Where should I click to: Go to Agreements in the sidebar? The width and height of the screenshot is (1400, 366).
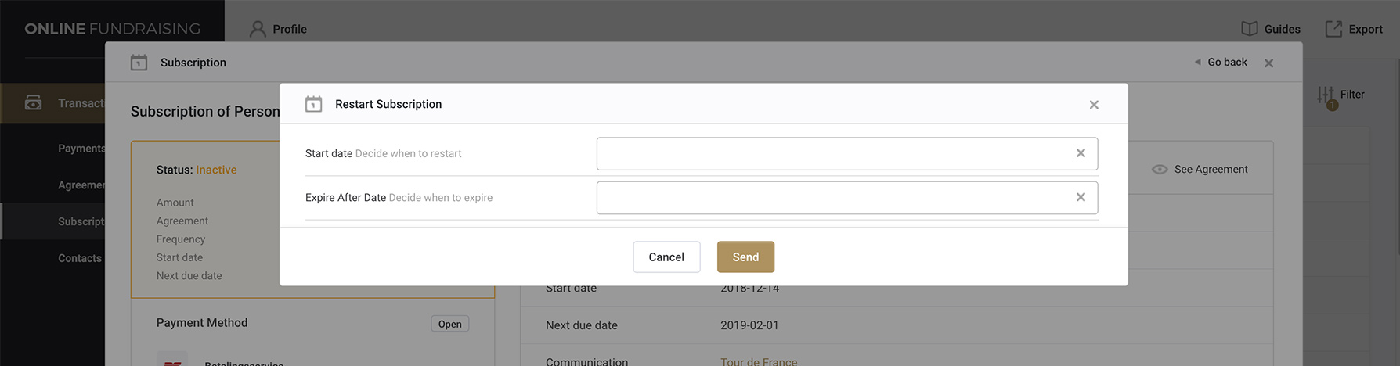81,185
